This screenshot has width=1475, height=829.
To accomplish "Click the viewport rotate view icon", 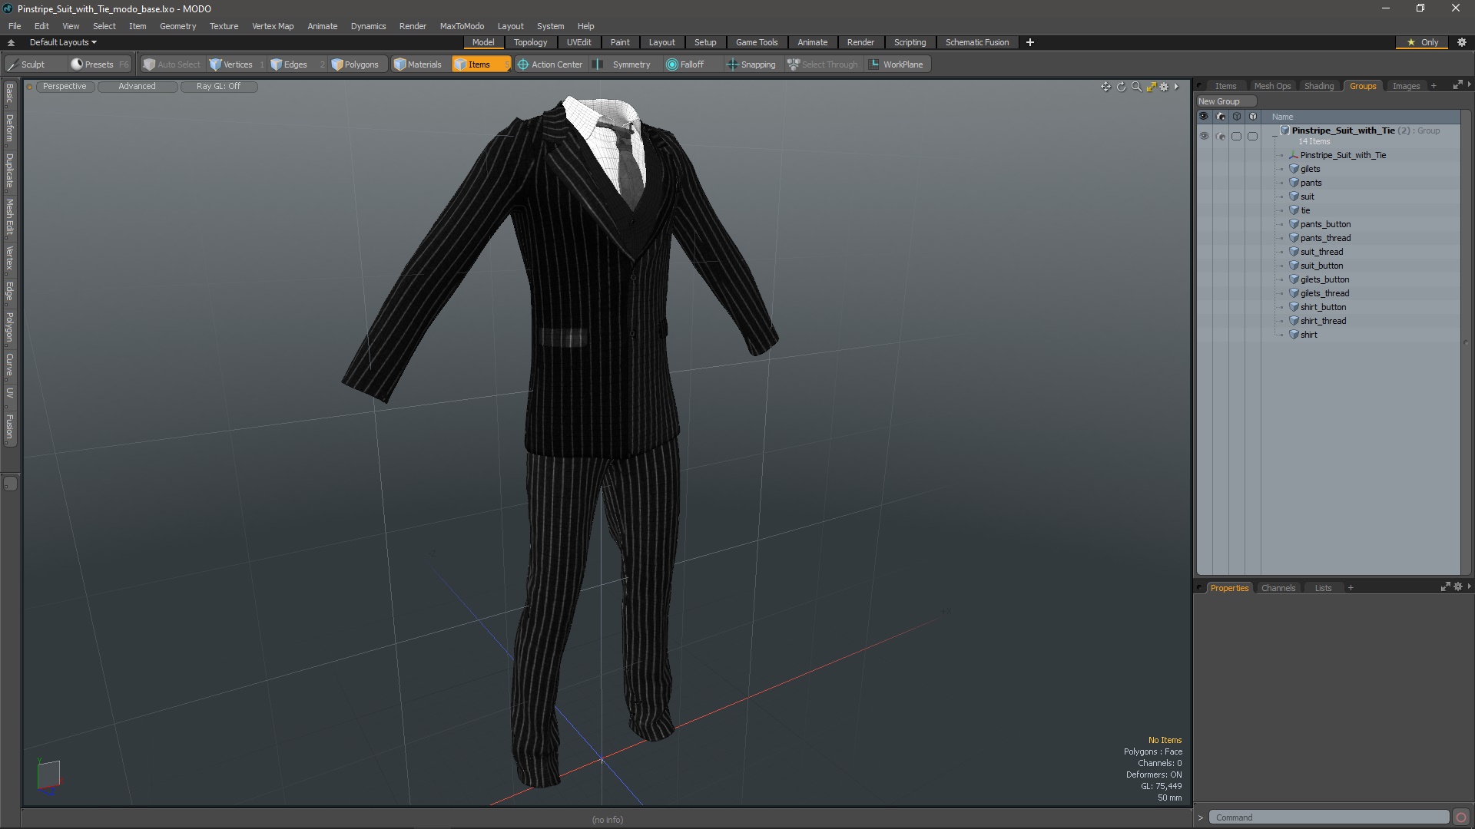I will tap(1121, 87).
